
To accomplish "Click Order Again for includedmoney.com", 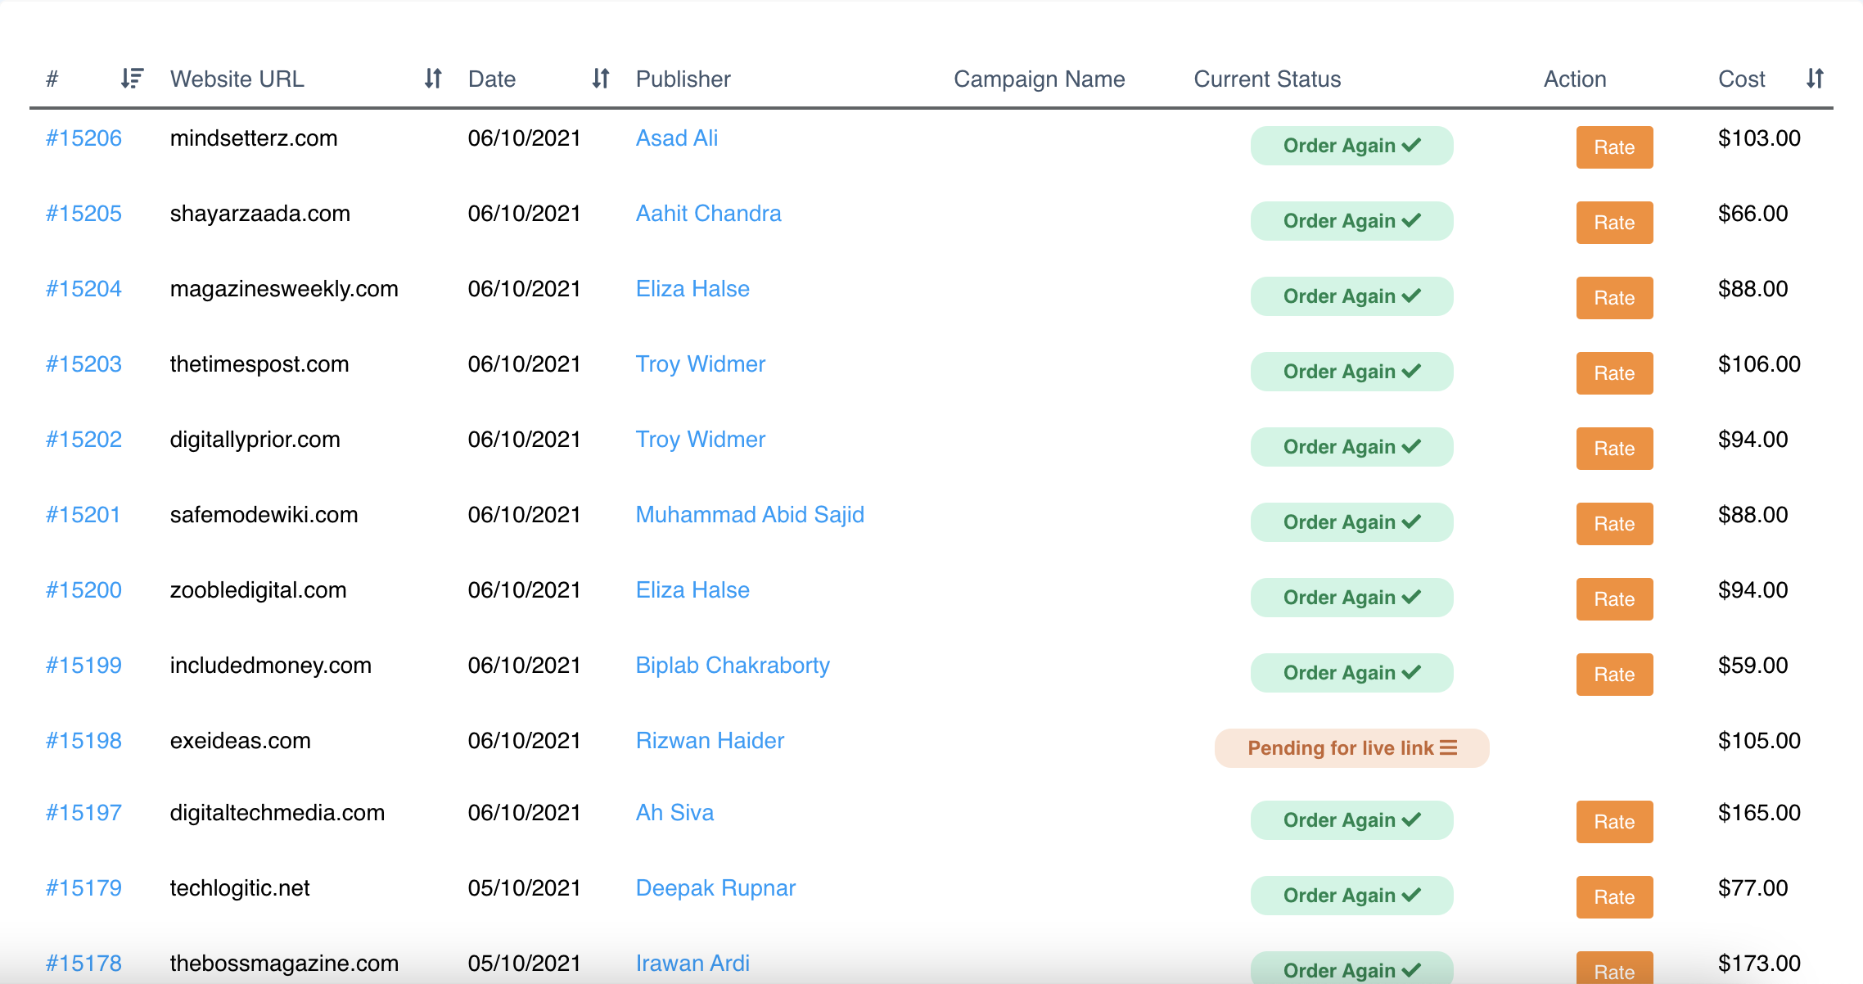I will [1351, 673].
